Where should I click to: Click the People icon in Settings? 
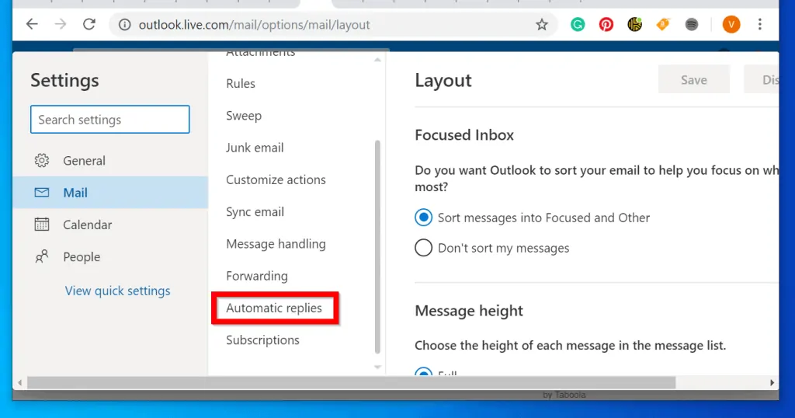tap(42, 256)
